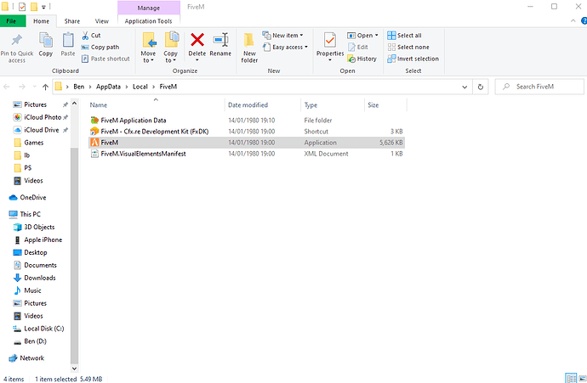Viewport: 587px width, 383px height.
Task: Open Downloads in the navigation pane
Action: 34,278
